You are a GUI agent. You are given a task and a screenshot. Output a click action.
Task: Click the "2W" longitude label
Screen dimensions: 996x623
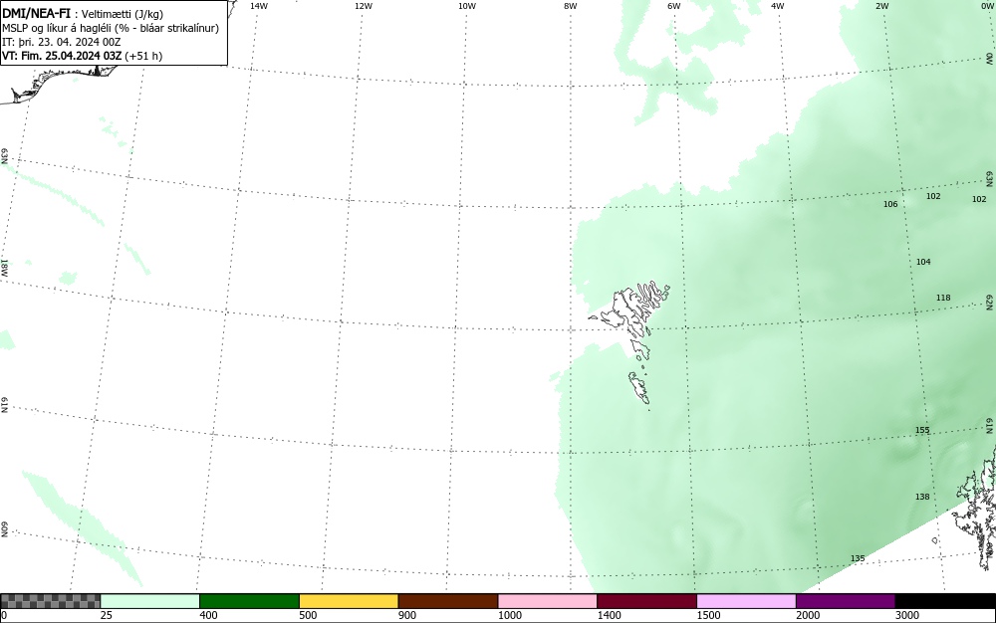coord(881,6)
